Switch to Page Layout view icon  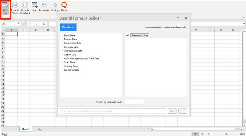pos(203,134)
